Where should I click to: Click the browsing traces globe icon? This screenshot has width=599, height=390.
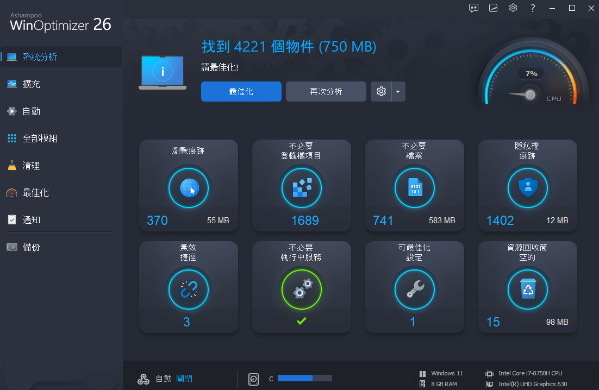(189, 188)
